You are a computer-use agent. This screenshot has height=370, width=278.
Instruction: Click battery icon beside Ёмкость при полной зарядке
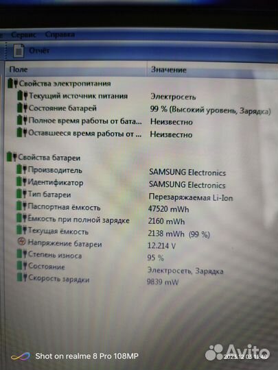[21, 218]
